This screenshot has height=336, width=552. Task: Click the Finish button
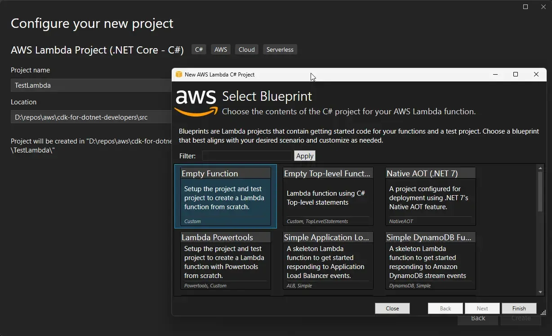pyautogui.click(x=519, y=308)
